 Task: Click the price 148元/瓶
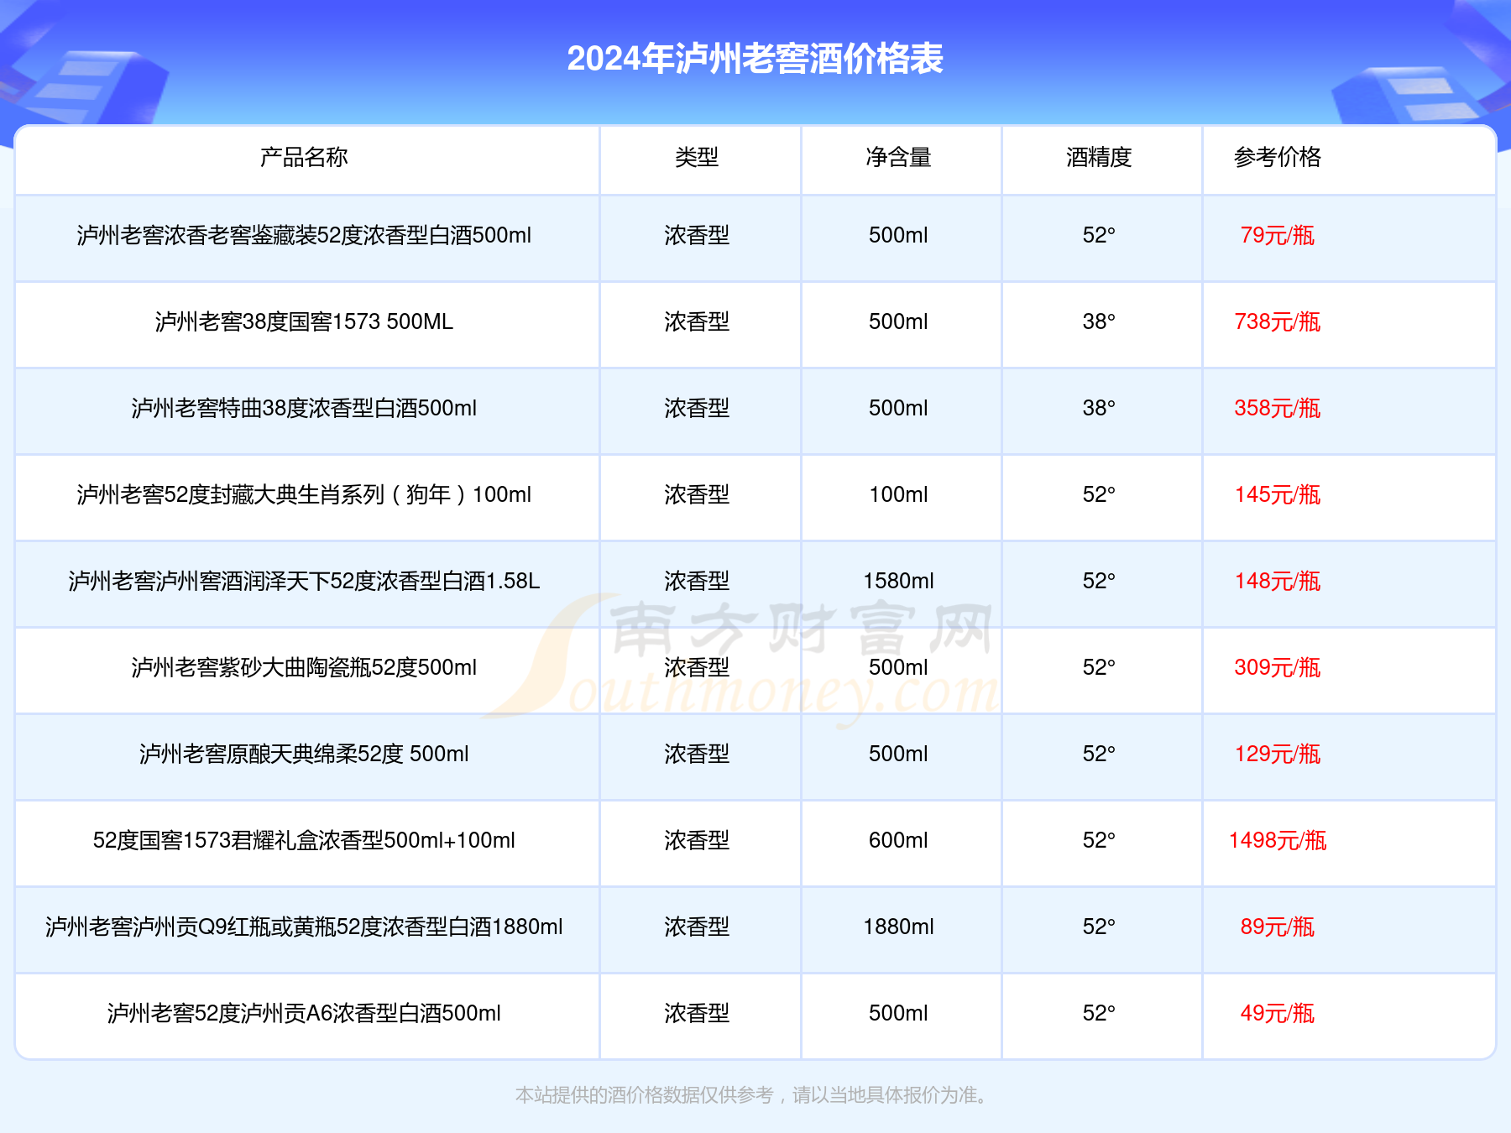coord(1277,582)
